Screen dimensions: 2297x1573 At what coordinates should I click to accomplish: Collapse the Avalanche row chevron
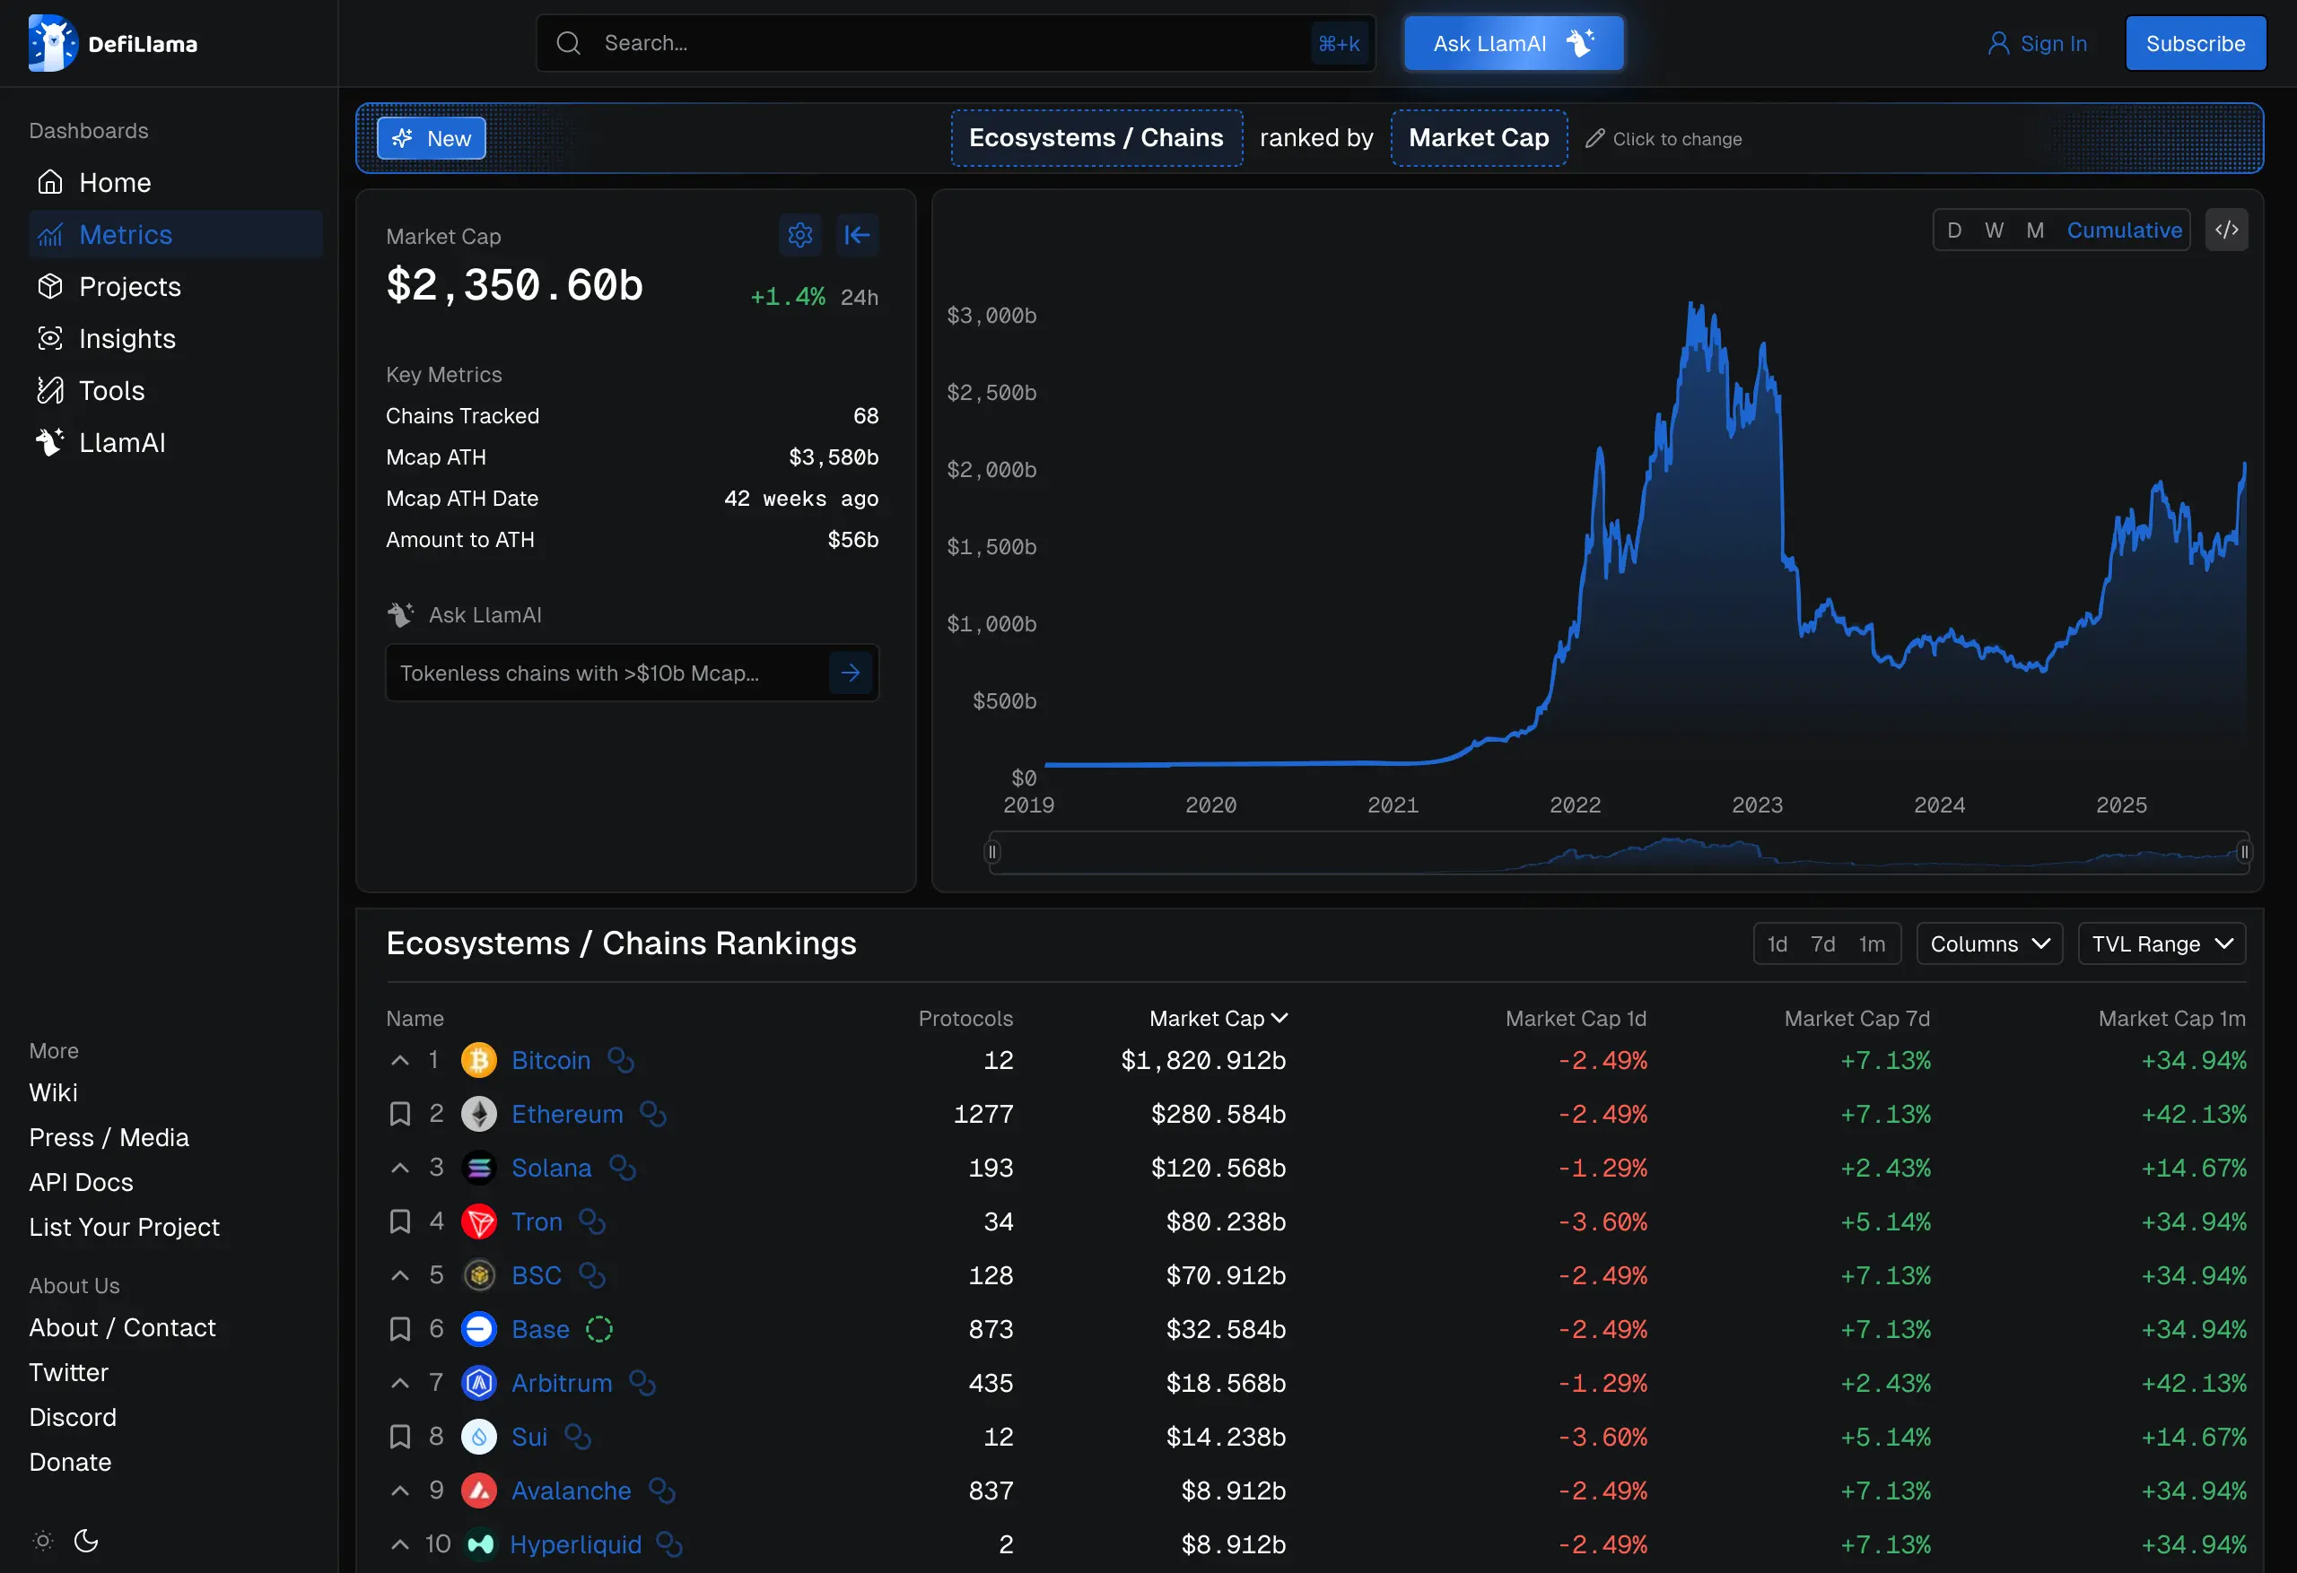pyautogui.click(x=399, y=1491)
